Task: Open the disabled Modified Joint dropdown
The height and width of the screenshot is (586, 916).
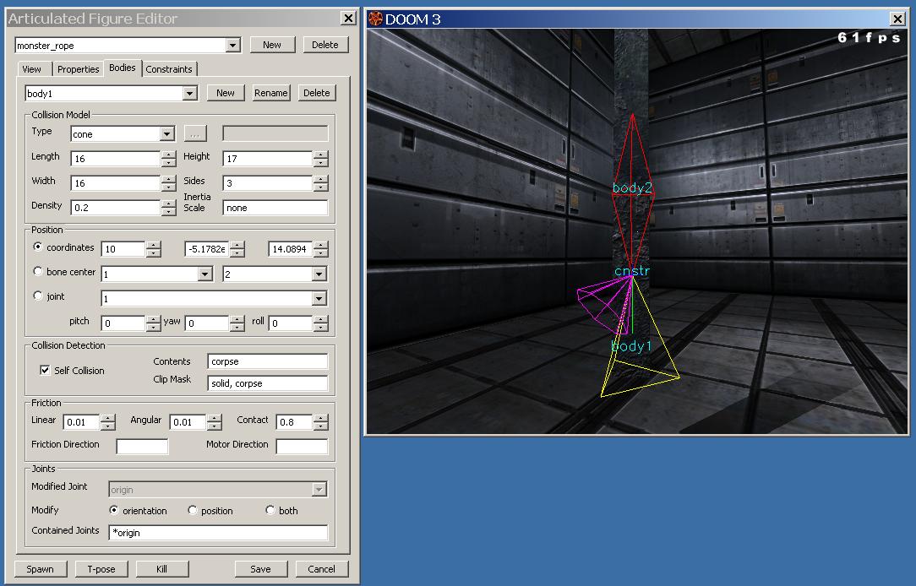Action: pyautogui.click(x=319, y=489)
